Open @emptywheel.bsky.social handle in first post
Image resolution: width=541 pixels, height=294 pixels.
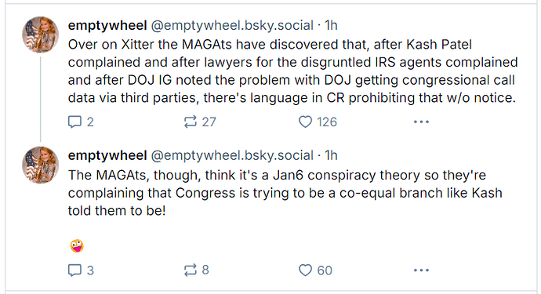(x=232, y=25)
